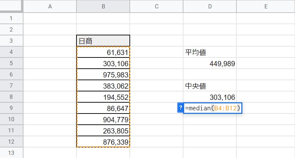295x158 pixels.
Task: Select column B header
Action: pos(103,6)
